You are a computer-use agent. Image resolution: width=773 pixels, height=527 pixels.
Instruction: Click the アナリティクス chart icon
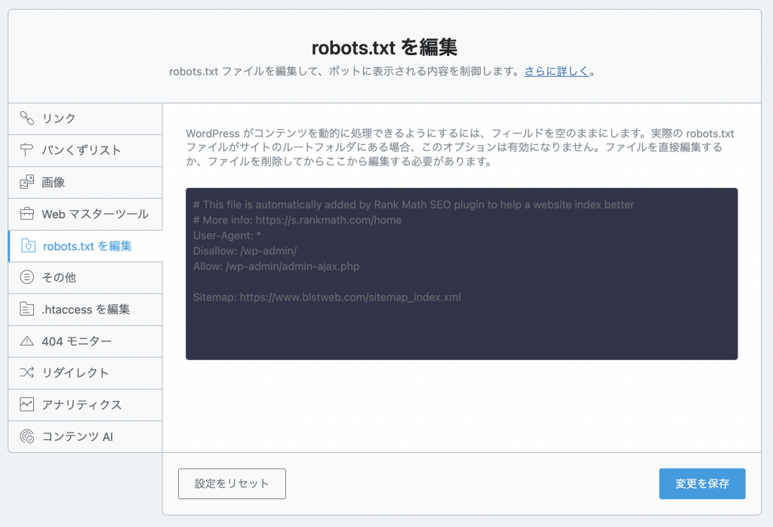pyautogui.click(x=26, y=405)
